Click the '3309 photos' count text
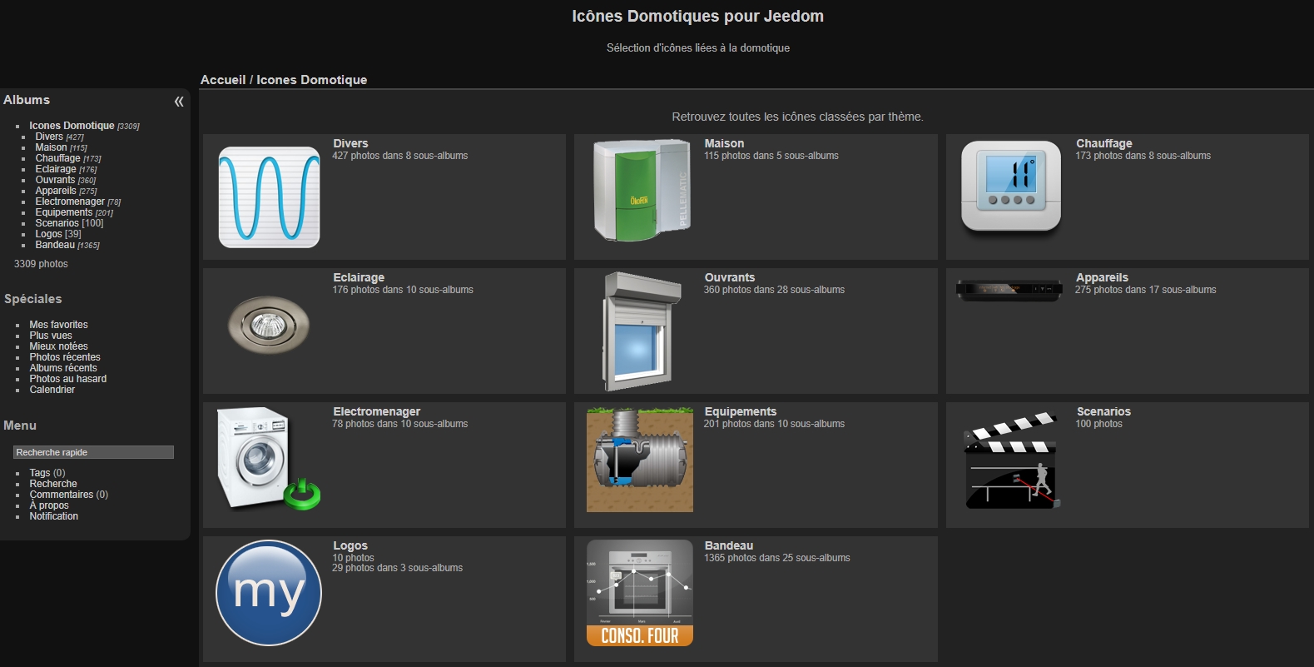Image resolution: width=1314 pixels, height=667 pixels. tap(41, 264)
